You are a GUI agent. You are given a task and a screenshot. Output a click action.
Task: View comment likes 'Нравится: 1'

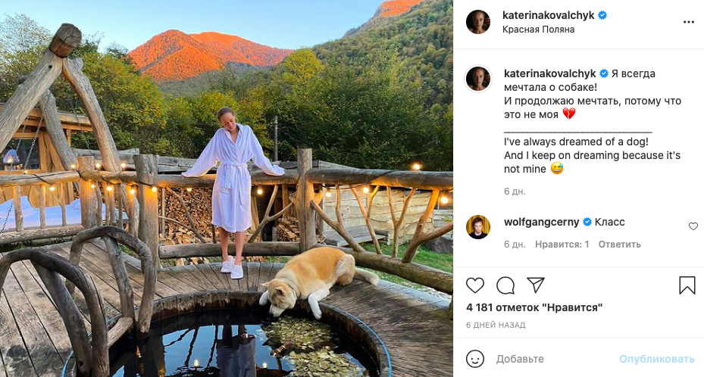point(562,245)
